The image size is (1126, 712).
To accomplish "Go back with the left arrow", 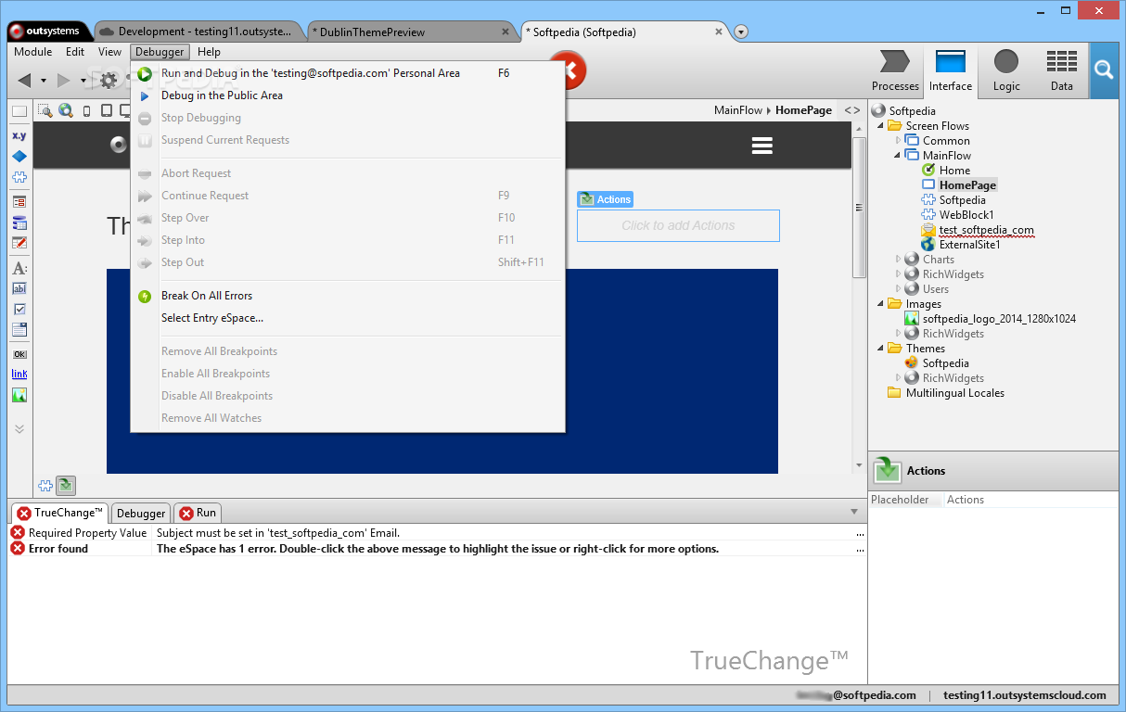I will pos(25,81).
